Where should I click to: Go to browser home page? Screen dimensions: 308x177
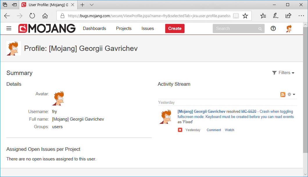pos(45,16)
